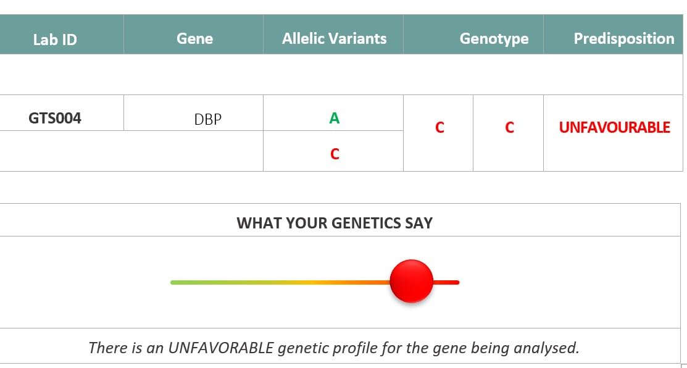Click the DBP gene cell
This screenshot has height=368, width=687.
(207, 119)
